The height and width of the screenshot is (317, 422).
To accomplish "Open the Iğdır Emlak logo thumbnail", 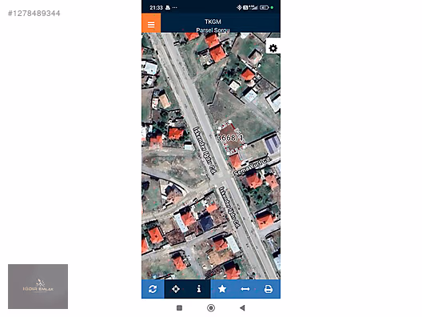I will point(38,287).
